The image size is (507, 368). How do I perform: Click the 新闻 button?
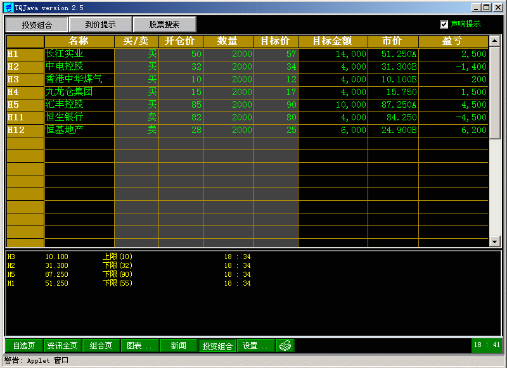179,345
